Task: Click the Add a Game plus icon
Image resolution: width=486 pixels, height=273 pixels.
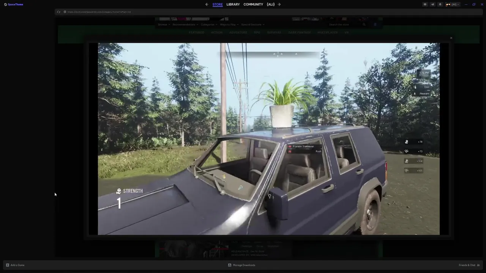Action: point(8,265)
